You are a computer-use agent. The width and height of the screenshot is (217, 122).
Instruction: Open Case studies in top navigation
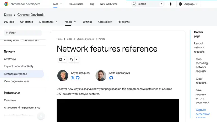click(76, 4)
